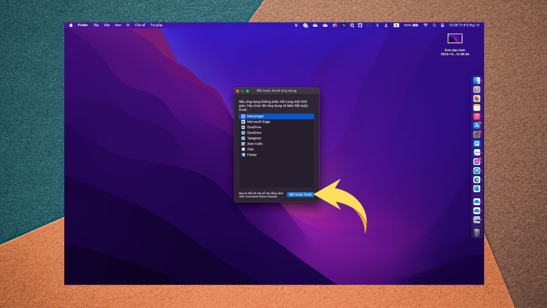Click the Wi-Fi status icon
This screenshot has height=308, width=547.
pyautogui.click(x=425, y=25)
